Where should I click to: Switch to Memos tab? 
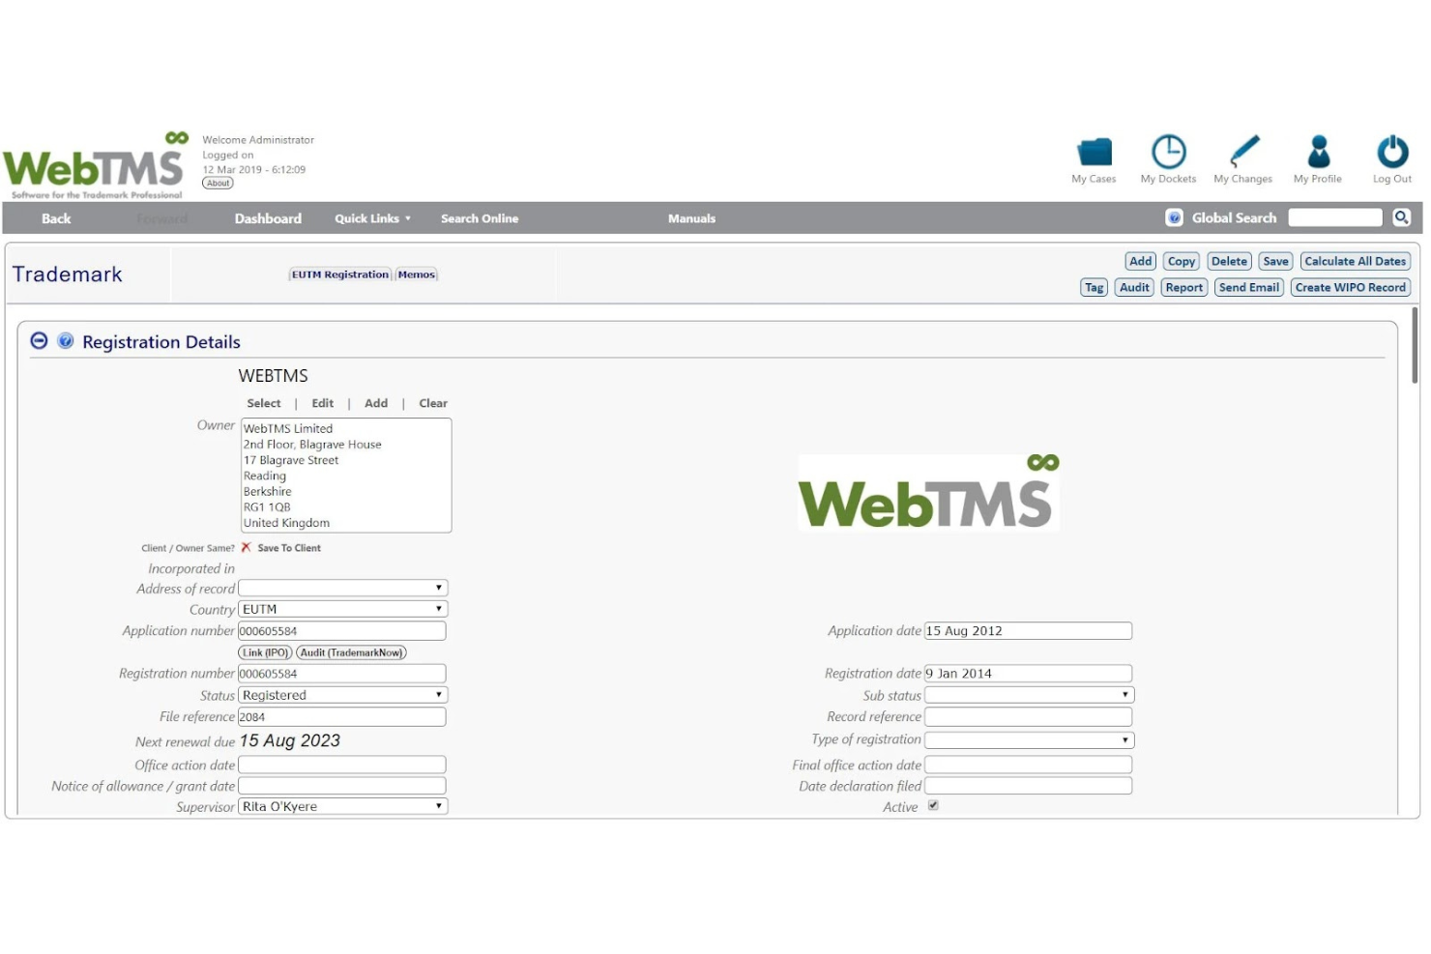417,275
